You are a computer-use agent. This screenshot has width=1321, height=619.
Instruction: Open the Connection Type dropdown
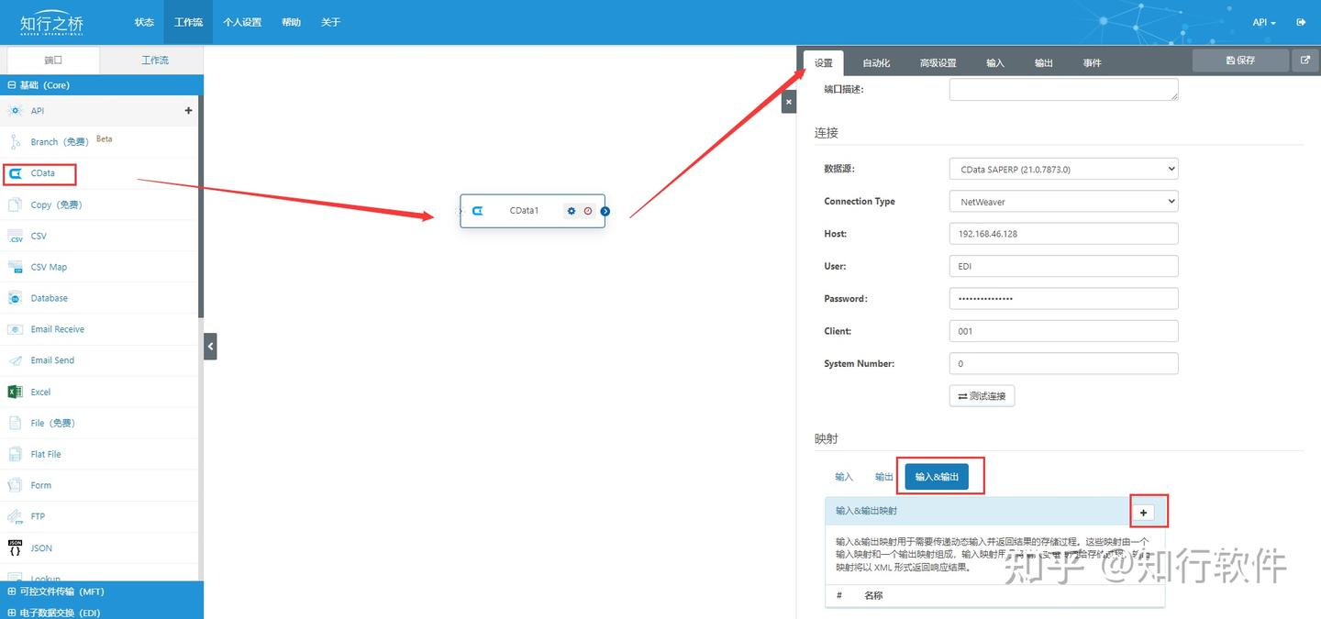point(1063,201)
